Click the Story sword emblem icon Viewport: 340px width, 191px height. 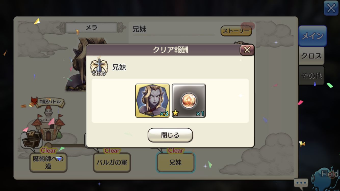point(99,67)
